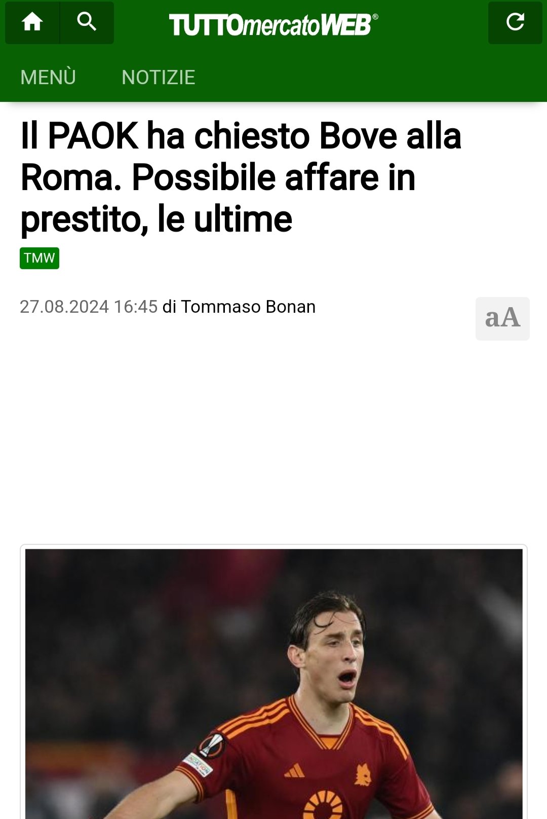Switch to the NOTIZIE section
The height and width of the screenshot is (819, 547).
tap(159, 78)
